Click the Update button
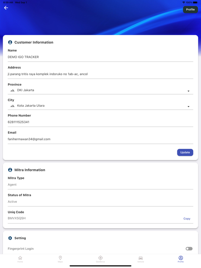 [185, 152]
